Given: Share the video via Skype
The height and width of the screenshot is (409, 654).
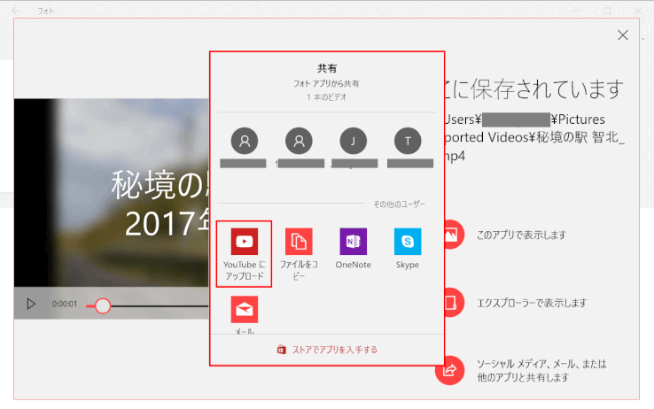Looking at the screenshot, I should pyautogui.click(x=408, y=249).
